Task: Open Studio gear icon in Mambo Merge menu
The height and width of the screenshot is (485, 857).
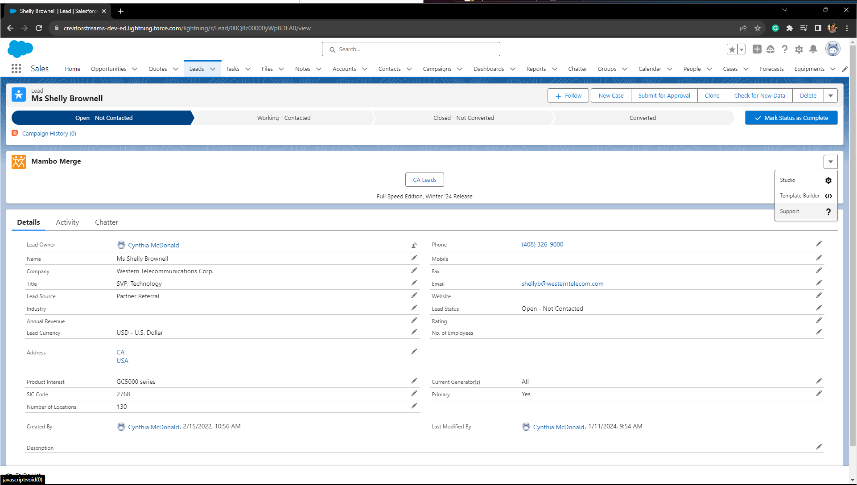Action: tap(828, 180)
